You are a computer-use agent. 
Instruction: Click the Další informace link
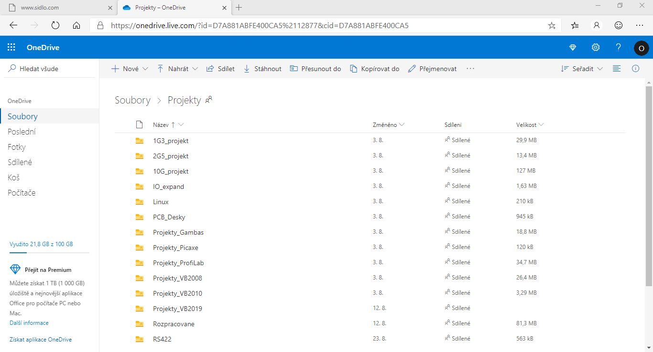pyautogui.click(x=29, y=322)
